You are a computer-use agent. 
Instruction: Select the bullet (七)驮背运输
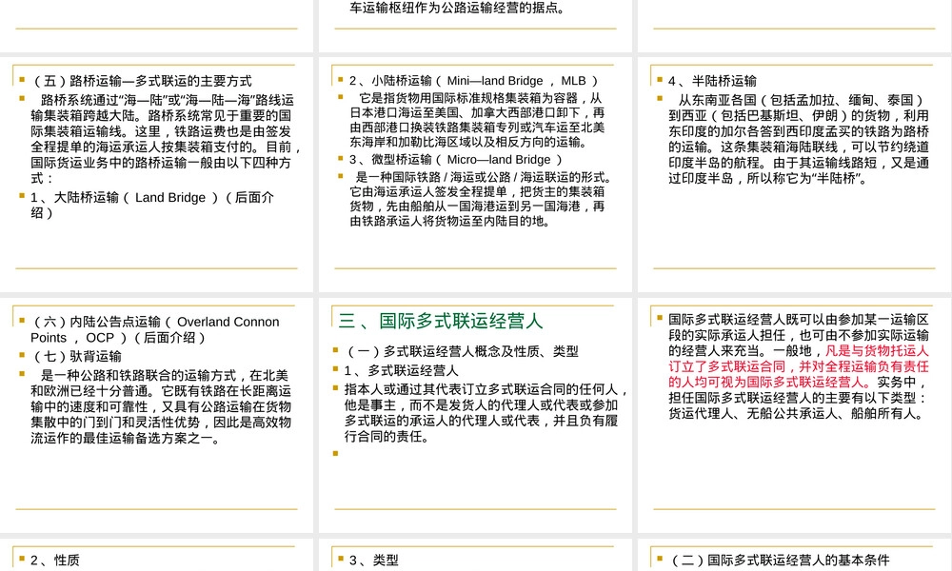(x=76, y=356)
